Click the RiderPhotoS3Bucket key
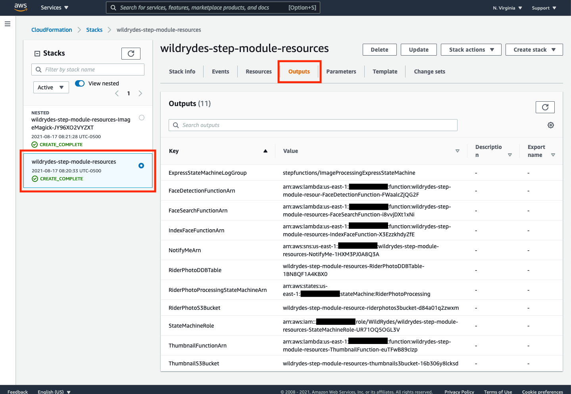Viewport: 571px width, 394px height. coord(194,308)
